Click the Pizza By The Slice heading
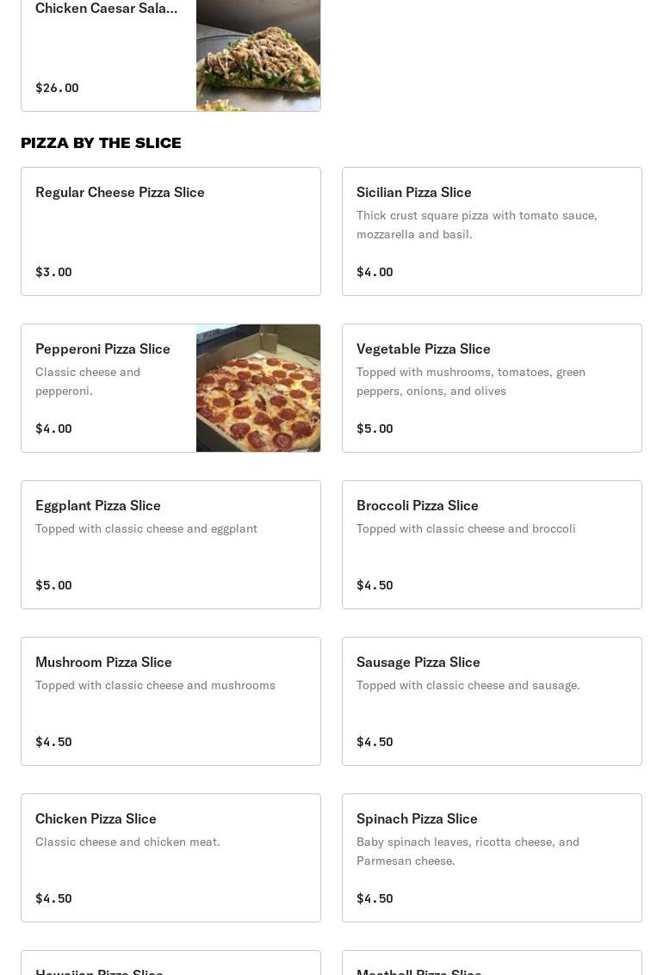The height and width of the screenshot is (975, 663). point(101,143)
